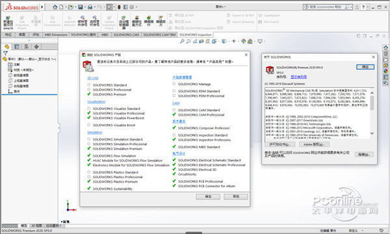Click the rebuild traffic light icon
390x234 pixels.
[119, 7]
